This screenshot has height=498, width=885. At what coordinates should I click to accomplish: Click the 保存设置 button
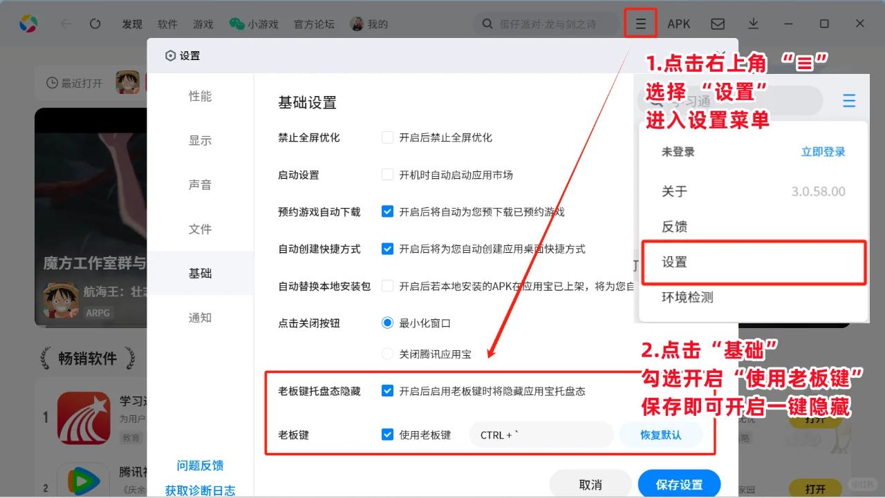pos(679,485)
